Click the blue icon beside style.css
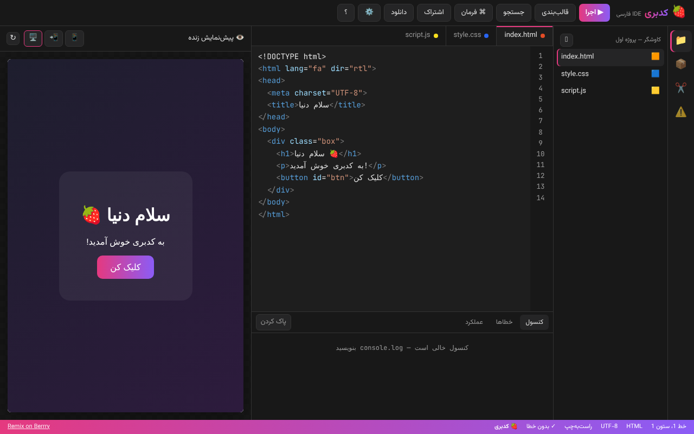Image resolution: width=694 pixels, height=434 pixels. tap(656, 74)
